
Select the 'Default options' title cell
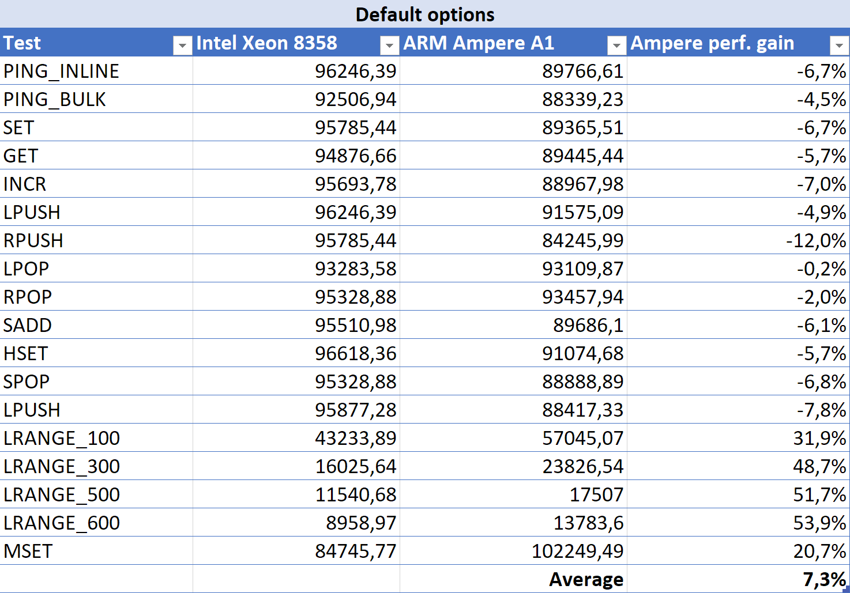coord(425,14)
